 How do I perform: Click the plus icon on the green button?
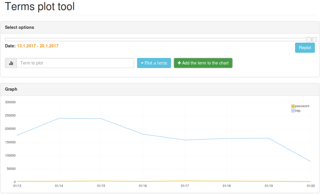[179, 63]
